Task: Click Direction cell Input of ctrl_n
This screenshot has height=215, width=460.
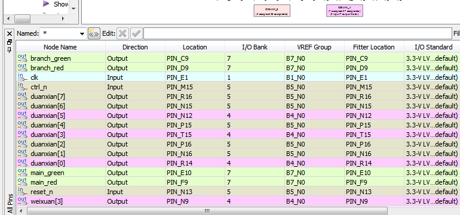Action: (x=135, y=87)
